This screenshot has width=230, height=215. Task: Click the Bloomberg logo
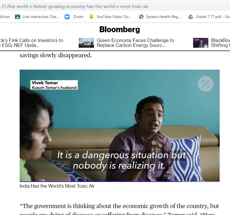click(120, 30)
